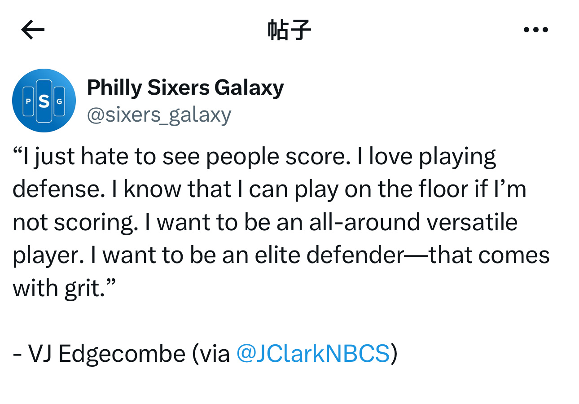
Task: Click the small G panel in the avatar logo
Action: (59, 101)
